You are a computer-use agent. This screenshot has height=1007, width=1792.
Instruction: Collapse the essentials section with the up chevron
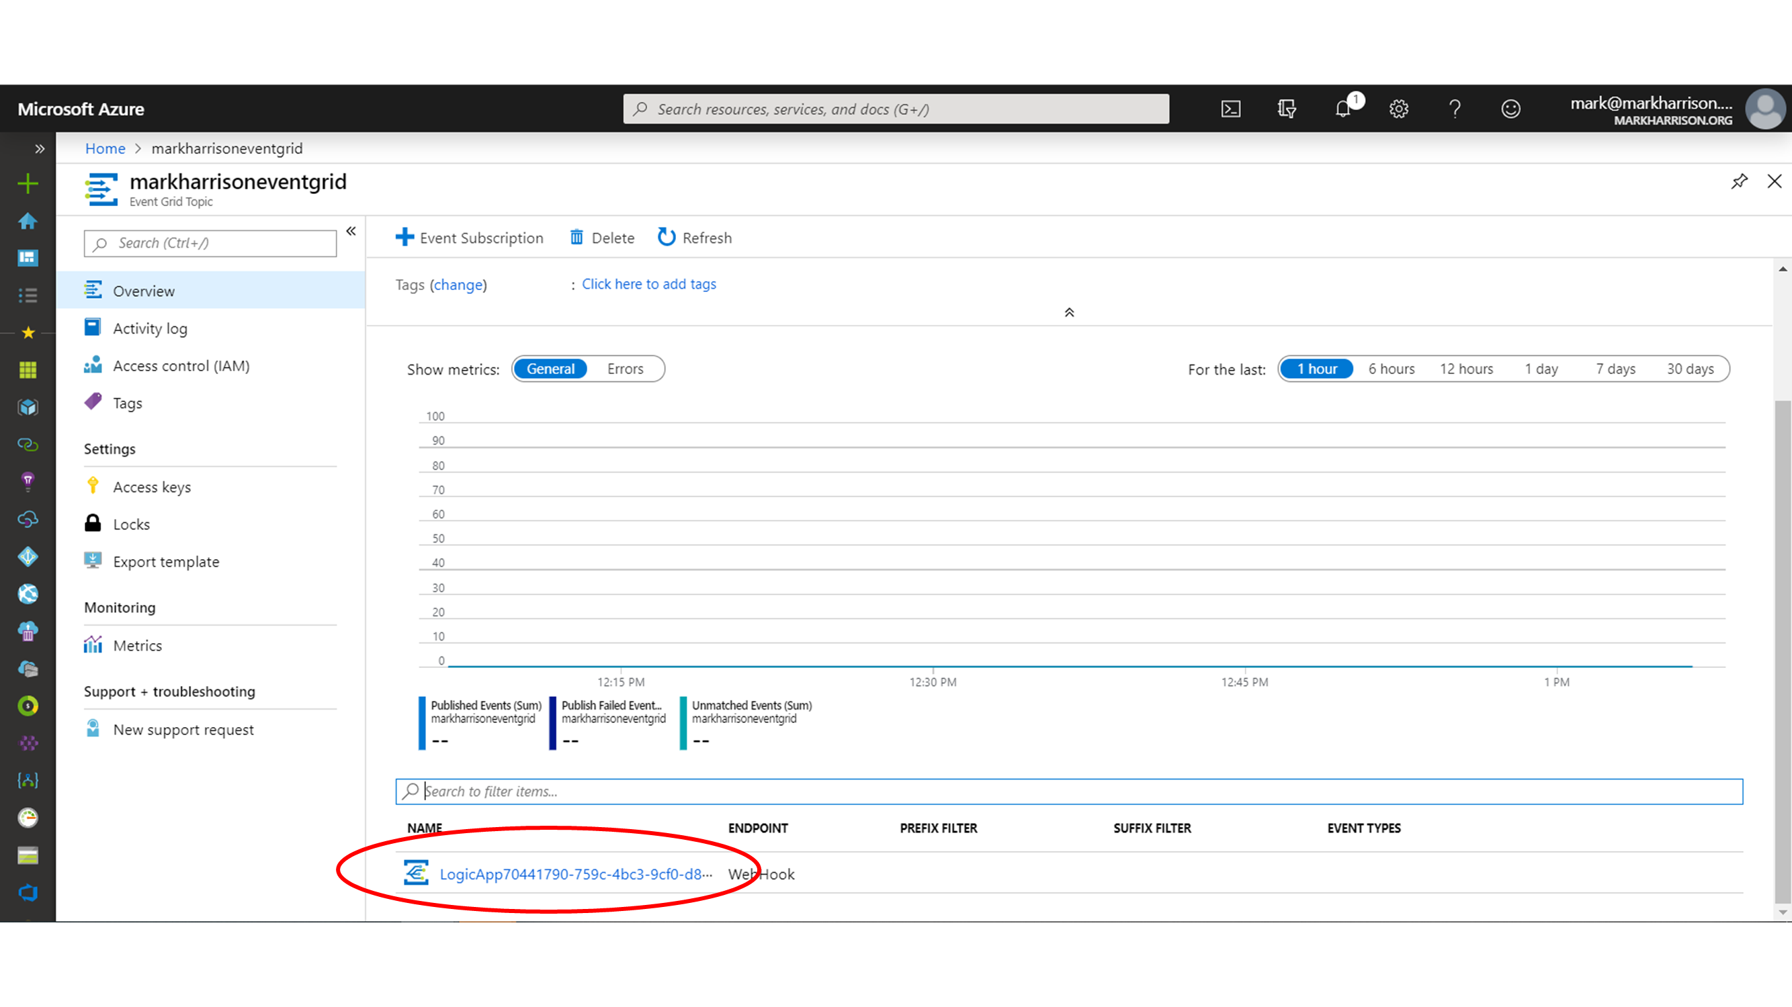pos(1069,313)
